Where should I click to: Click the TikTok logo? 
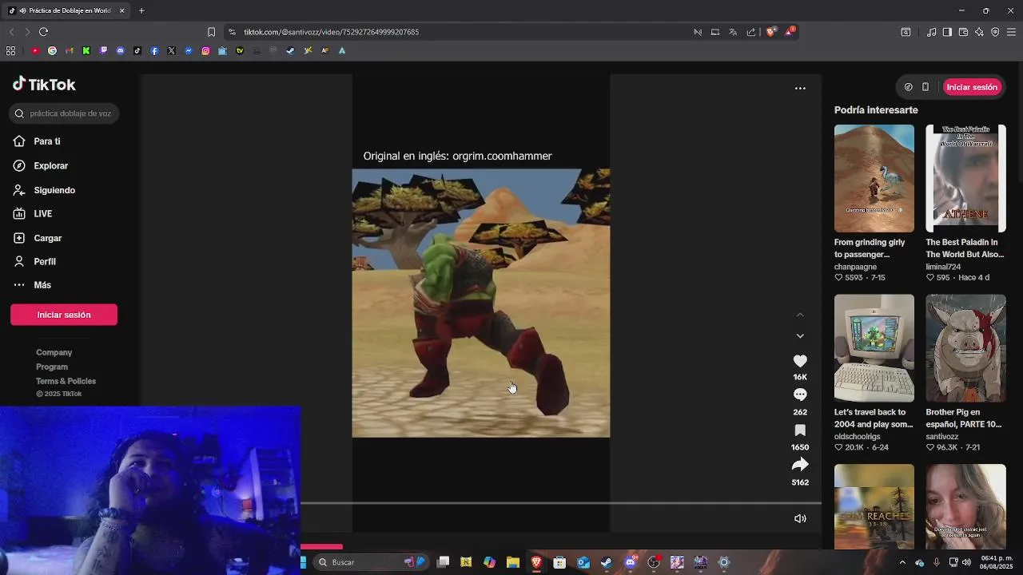point(44,85)
